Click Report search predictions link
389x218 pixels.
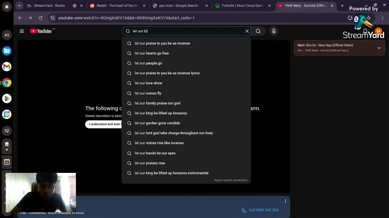pos(230,180)
